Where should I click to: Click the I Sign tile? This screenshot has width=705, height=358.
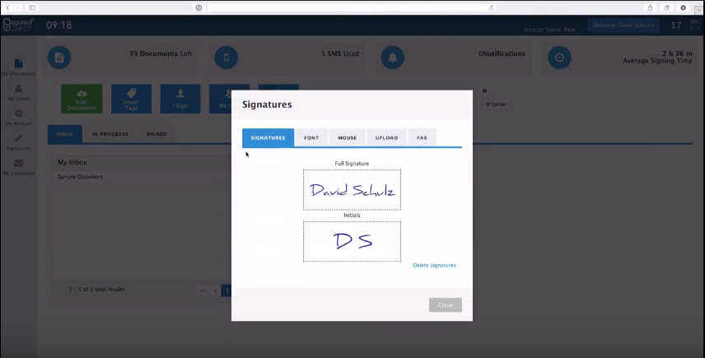(x=180, y=99)
